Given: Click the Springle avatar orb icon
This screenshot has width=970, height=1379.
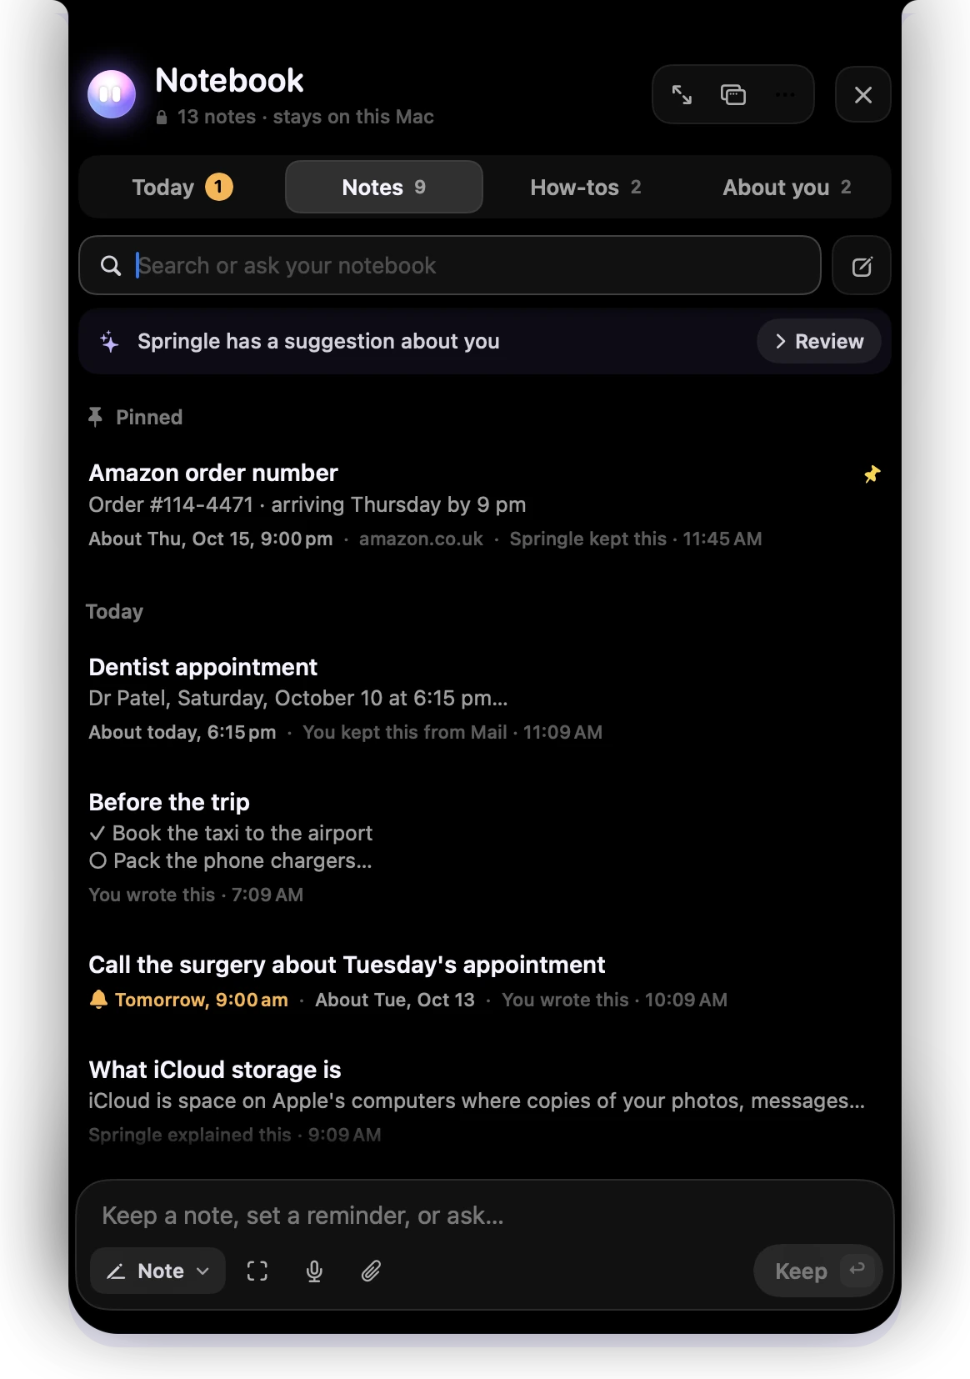Looking at the screenshot, I should click(112, 94).
